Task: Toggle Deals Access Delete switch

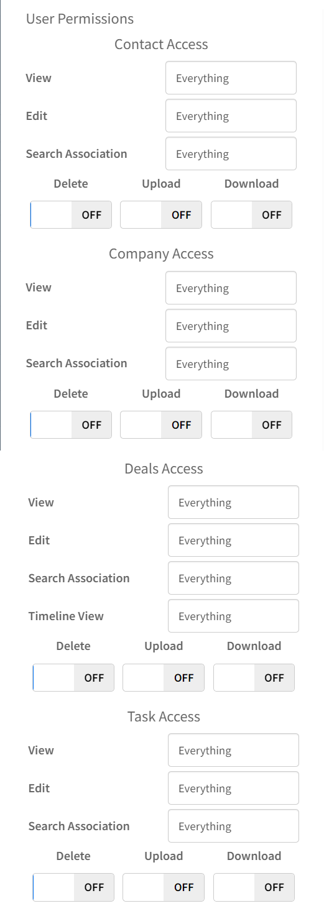Action: [x=73, y=678]
